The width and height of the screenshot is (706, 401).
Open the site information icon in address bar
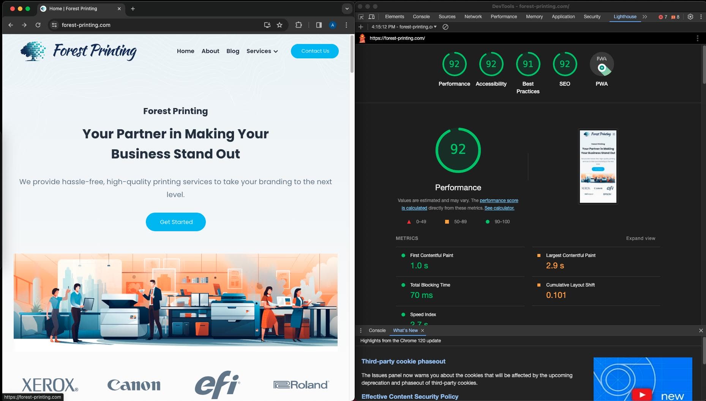(x=54, y=25)
